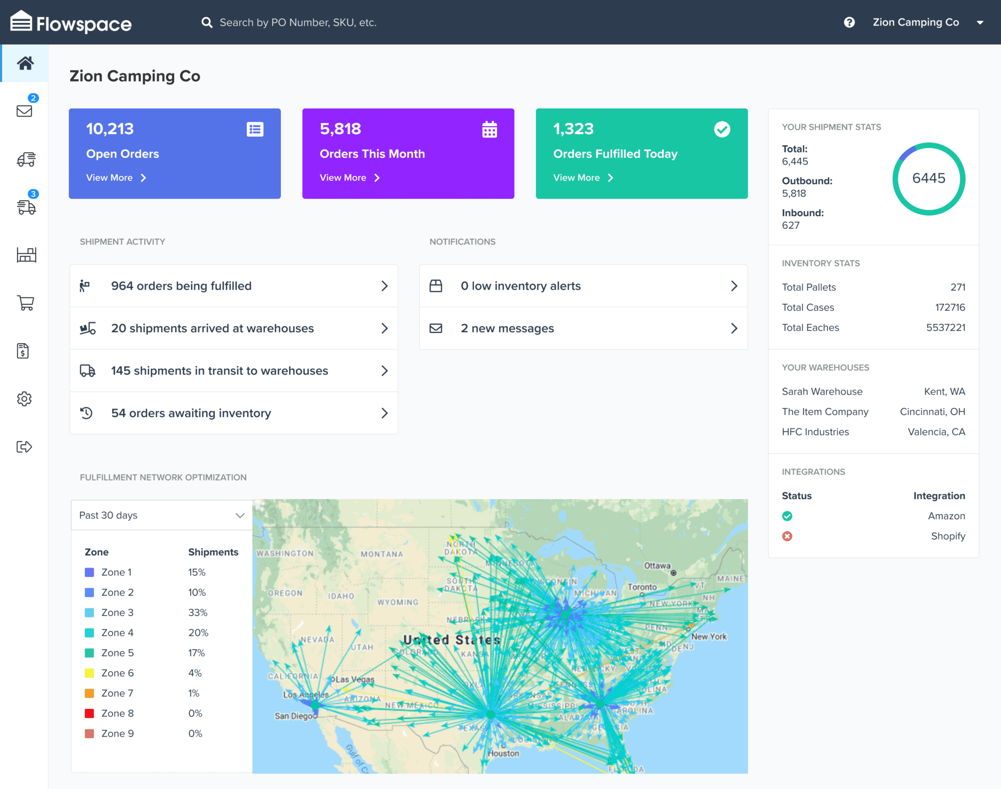This screenshot has width=1001, height=789.
Task: Select the Home icon in the sidebar
Action: tap(24, 63)
